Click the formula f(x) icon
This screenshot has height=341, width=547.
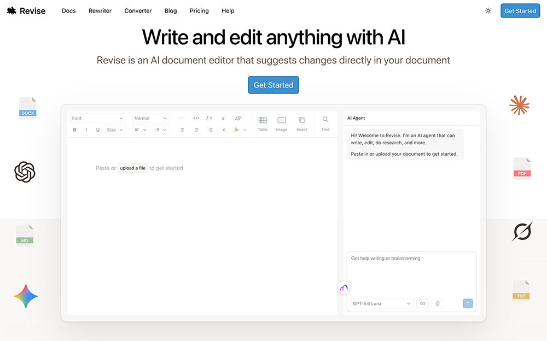click(x=209, y=118)
